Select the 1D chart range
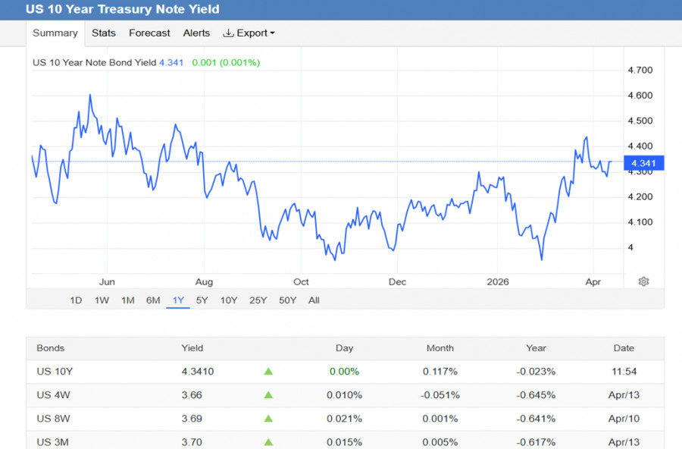This screenshot has width=682, height=449. coord(76,300)
